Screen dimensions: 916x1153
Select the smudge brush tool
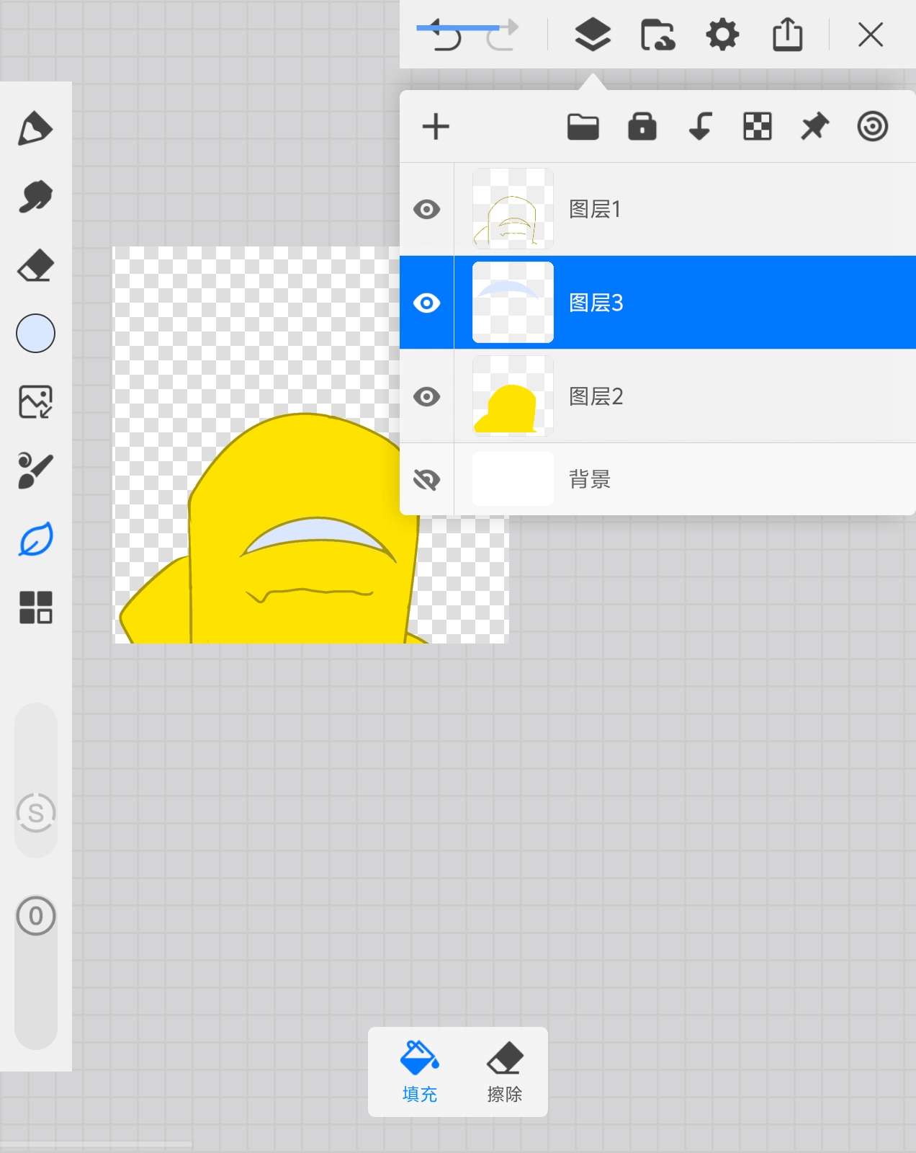[x=35, y=197]
